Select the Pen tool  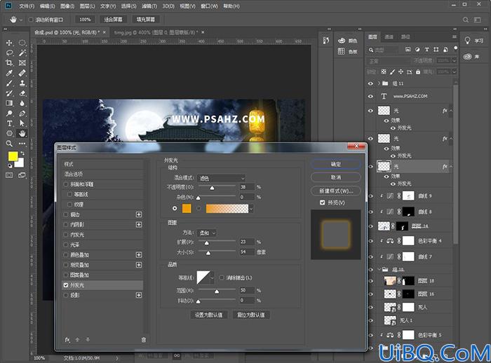[22, 114]
